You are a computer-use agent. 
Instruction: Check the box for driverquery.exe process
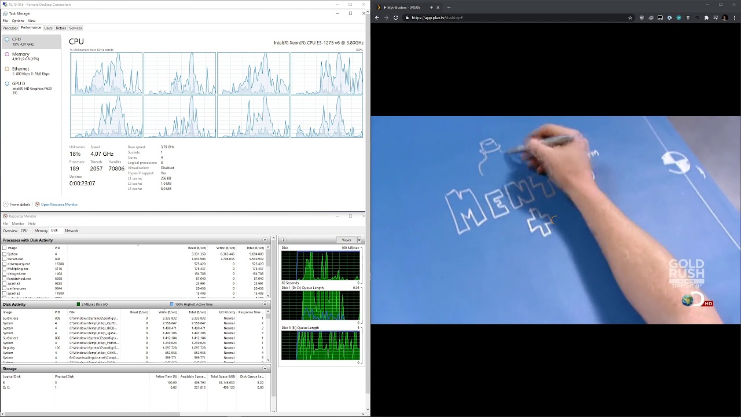tap(5, 264)
